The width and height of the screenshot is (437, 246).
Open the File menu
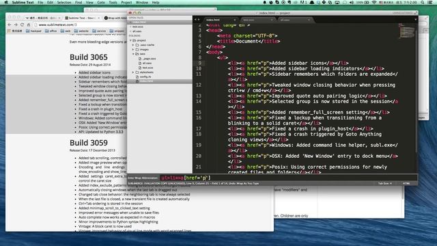pos(40,2)
